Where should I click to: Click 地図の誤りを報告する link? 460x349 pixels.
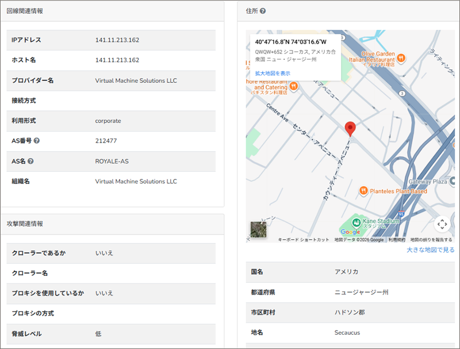[431, 240]
